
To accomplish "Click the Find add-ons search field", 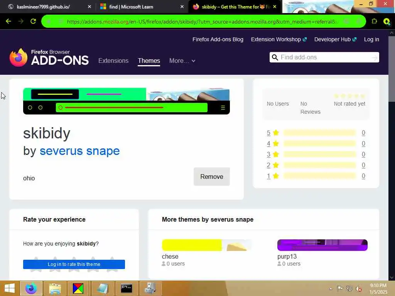I will pyautogui.click(x=324, y=57).
